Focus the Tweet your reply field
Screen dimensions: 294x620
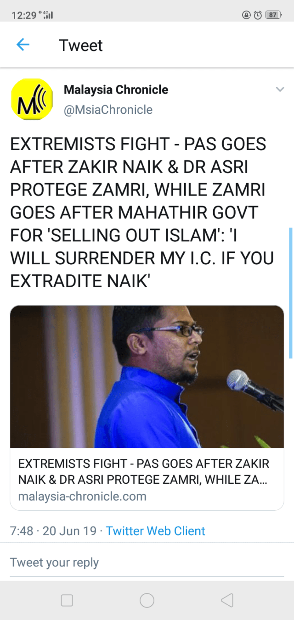pos(147,563)
